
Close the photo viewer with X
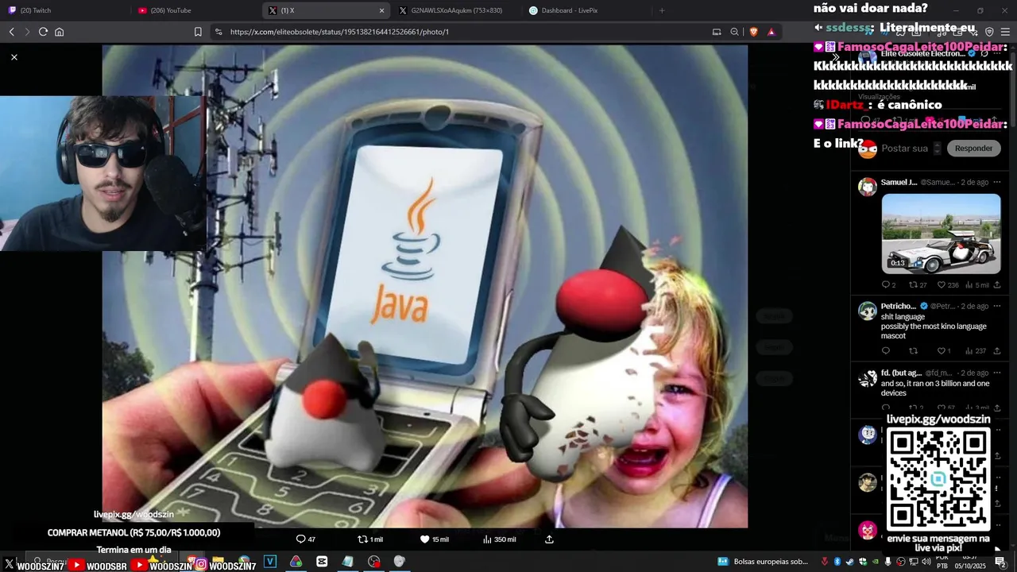[x=14, y=57]
